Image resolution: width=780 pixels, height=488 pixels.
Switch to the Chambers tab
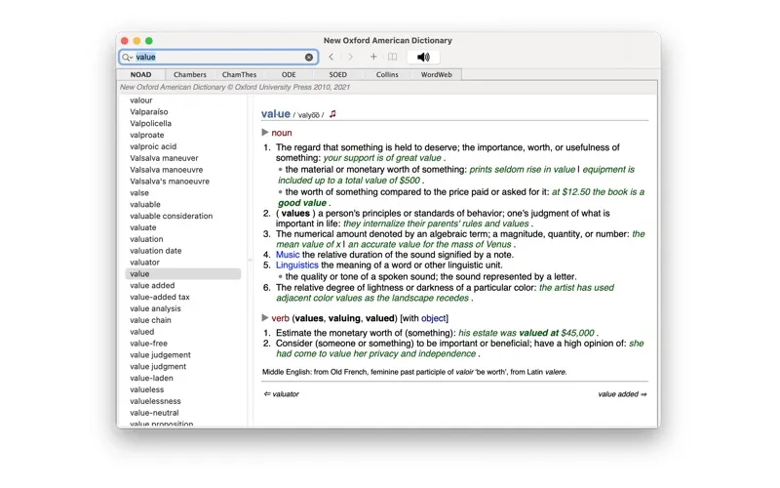point(190,75)
